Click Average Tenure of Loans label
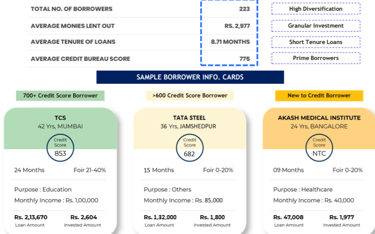This screenshot has width=375, height=234. click(x=73, y=42)
